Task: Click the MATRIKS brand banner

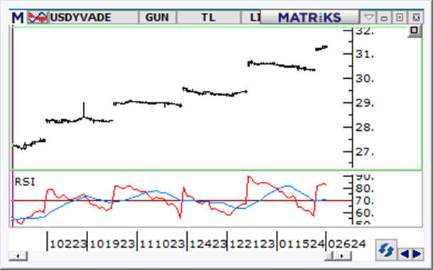Action: click(309, 17)
